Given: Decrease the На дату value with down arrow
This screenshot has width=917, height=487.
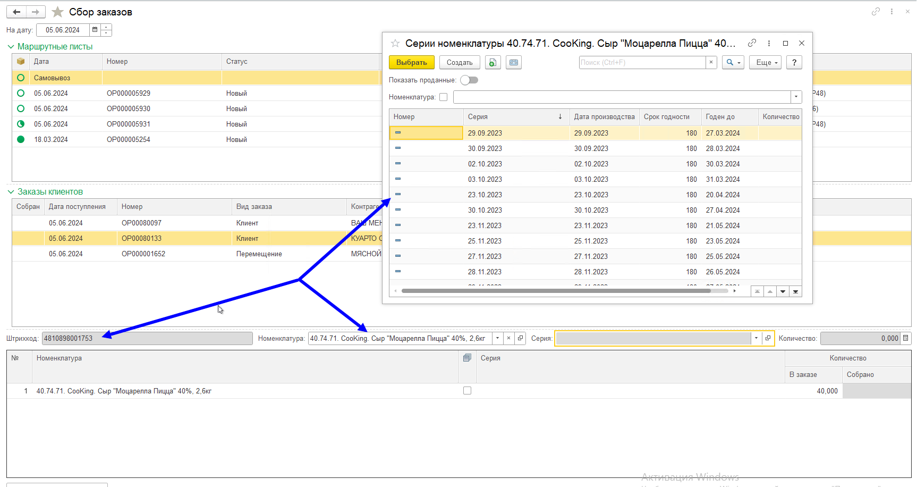Looking at the screenshot, I should (106, 33).
